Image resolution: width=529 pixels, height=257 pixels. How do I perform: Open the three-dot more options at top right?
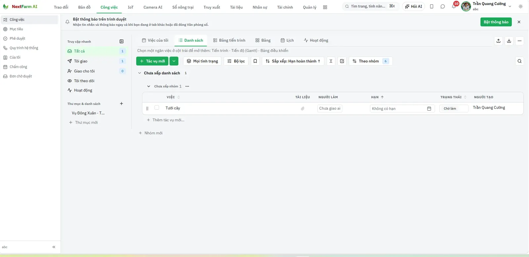(520, 41)
